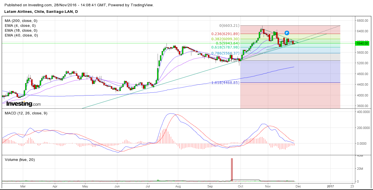Select the Fibonacci 0.382(6099.30) level label
Screen dimensions: 373x190
click(225, 39)
